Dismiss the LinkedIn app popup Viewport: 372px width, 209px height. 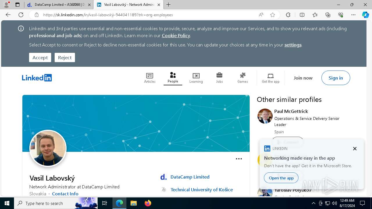(355, 149)
